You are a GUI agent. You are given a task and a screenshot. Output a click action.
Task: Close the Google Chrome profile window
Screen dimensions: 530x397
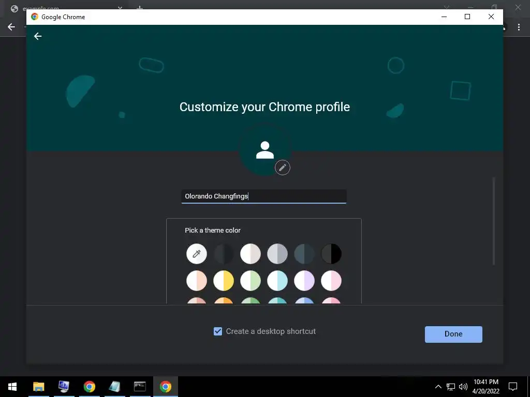[491, 17]
